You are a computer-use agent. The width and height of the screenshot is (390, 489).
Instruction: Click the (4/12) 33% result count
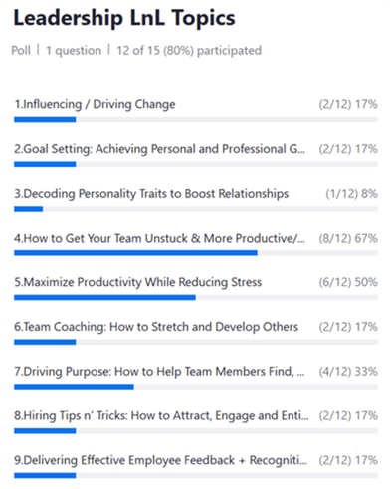point(348,372)
